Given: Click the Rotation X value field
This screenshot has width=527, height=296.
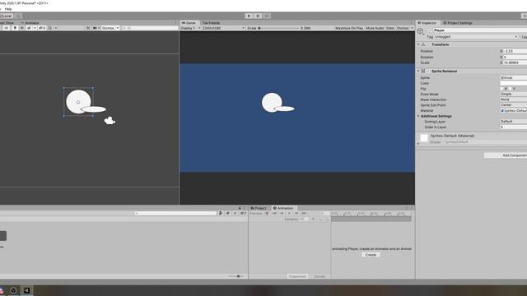Looking at the screenshot, I should [515, 57].
